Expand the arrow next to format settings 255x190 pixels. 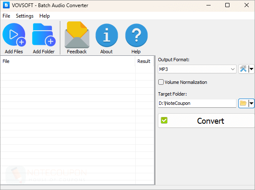pos(251,69)
